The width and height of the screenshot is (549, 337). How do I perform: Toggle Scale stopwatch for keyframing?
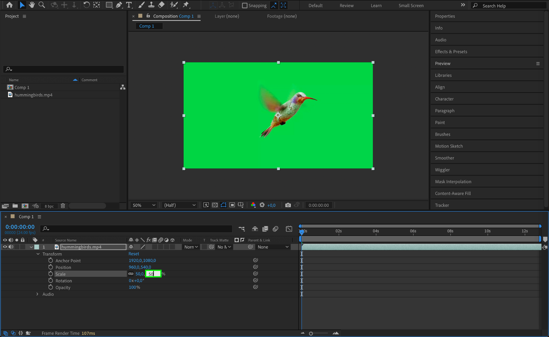click(50, 274)
